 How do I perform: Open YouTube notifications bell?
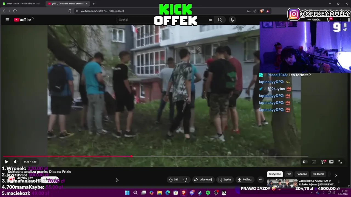pyautogui.click(x=329, y=19)
